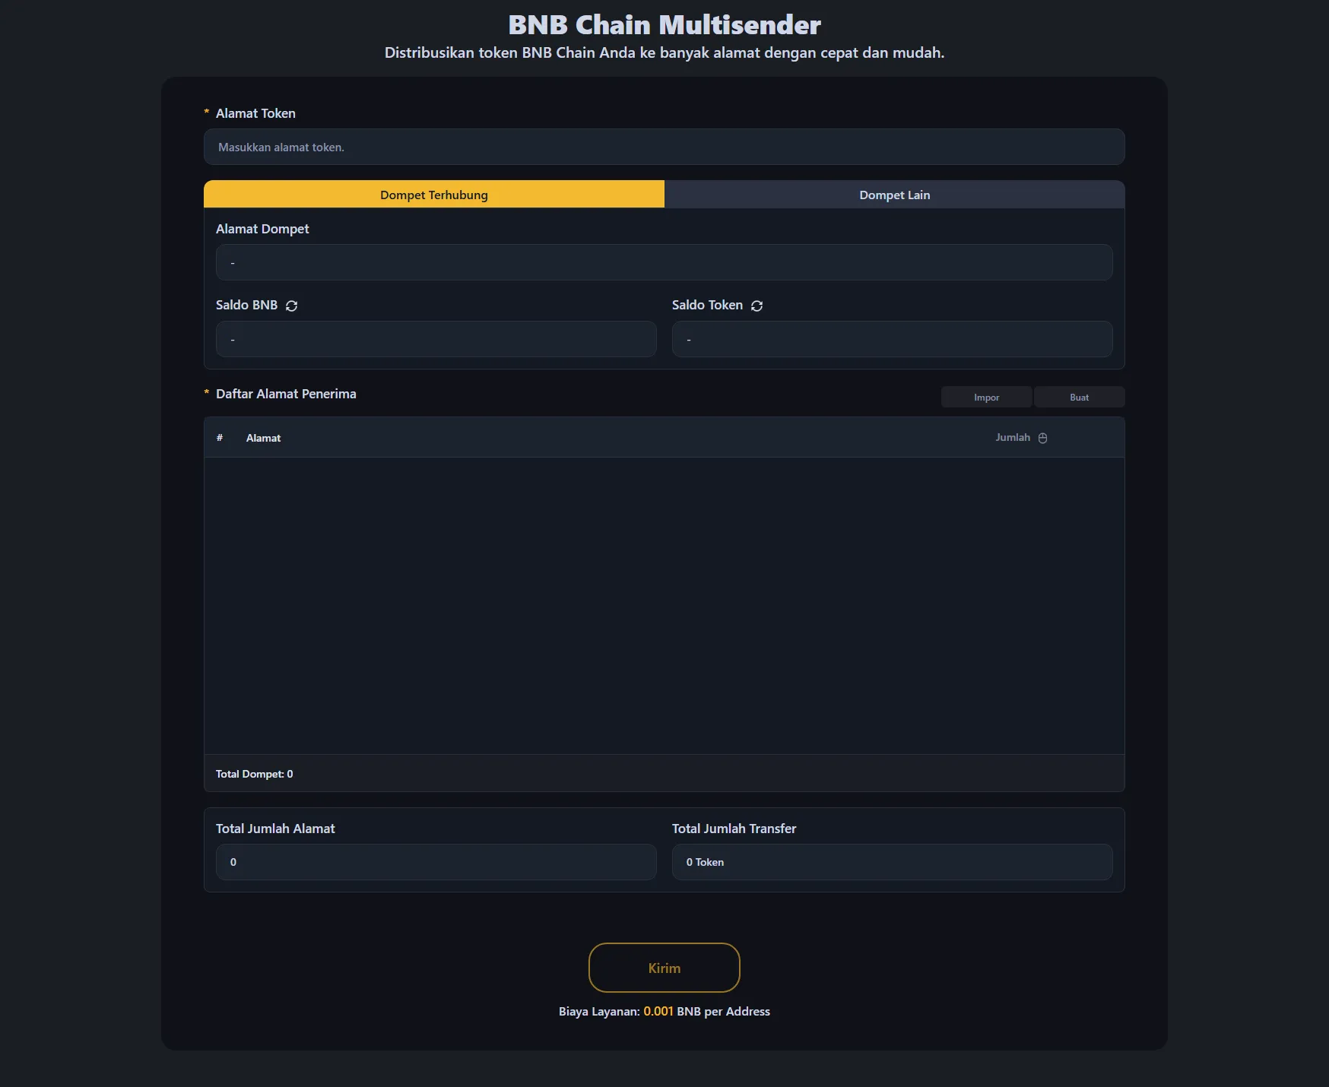
Task: Click the Total Jumlah Transfer field
Action: pyautogui.click(x=892, y=862)
